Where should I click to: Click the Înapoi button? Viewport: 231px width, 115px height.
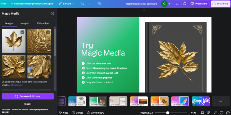[x=28, y=103]
